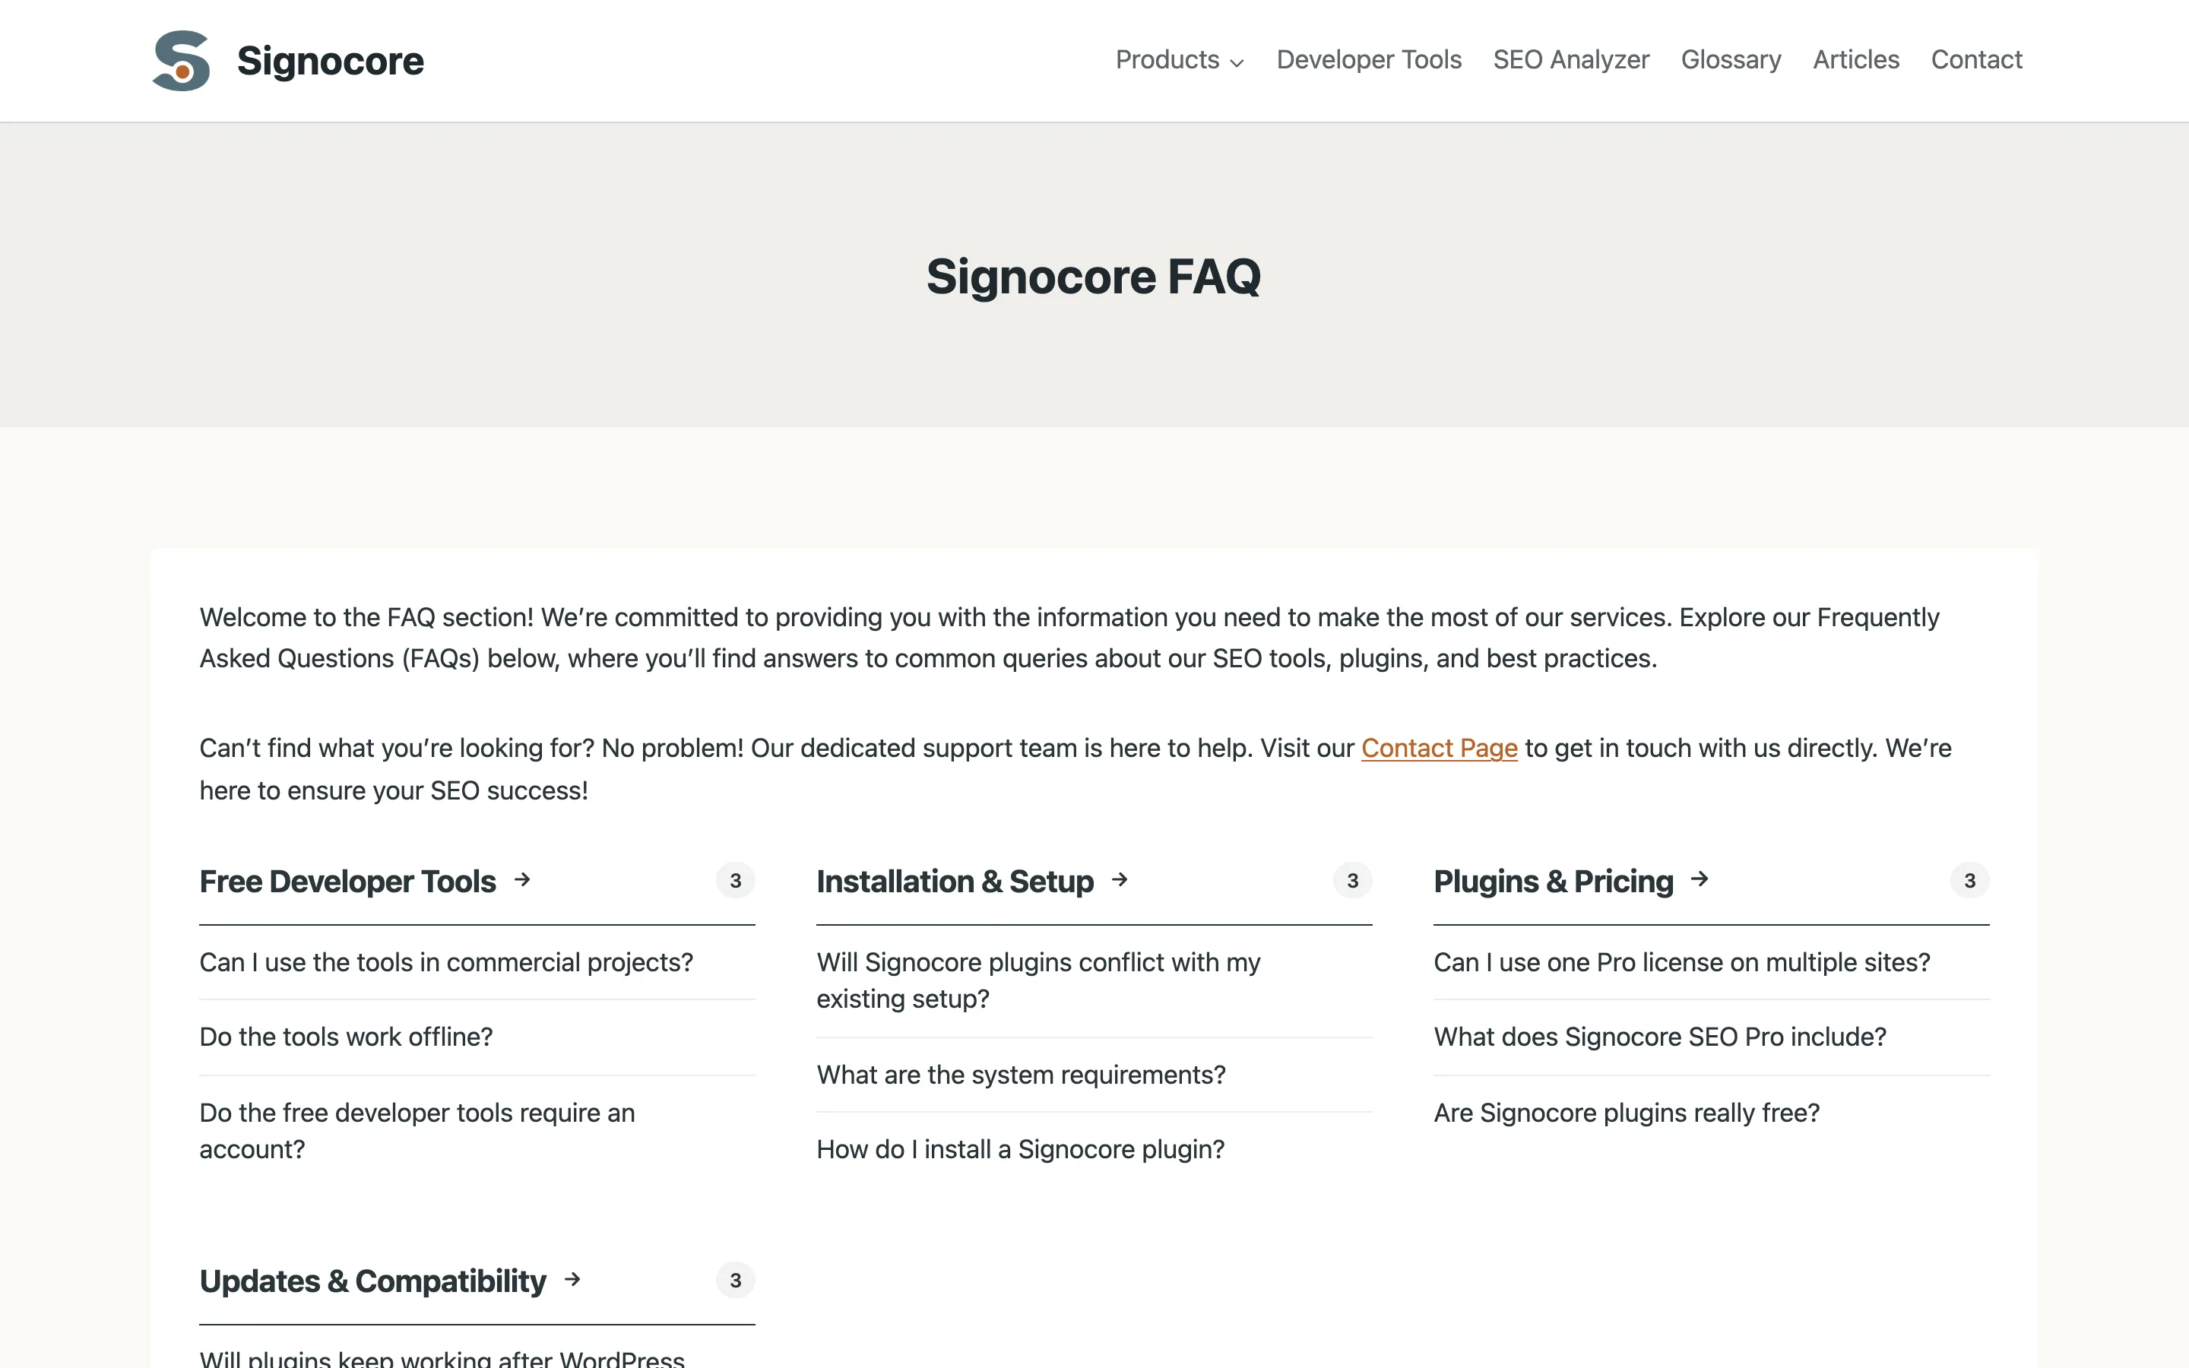The image size is (2189, 1368).
Task: Open 'Do the free developer tools require an account?'
Action: point(417,1131)
